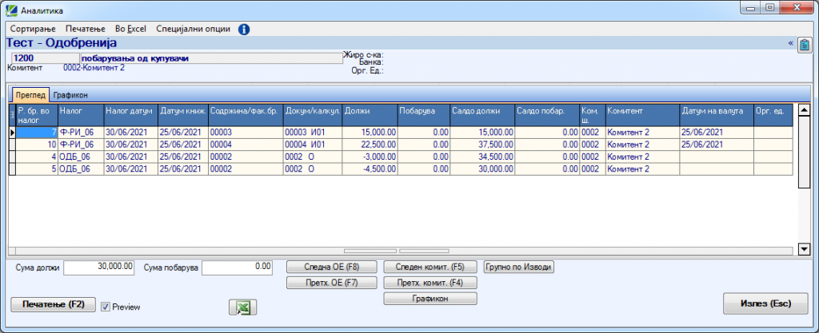The width and height of the screenshot is (819, 333).
Task: Click the Печатење (F2) button
Action: [x=54, y=304]
